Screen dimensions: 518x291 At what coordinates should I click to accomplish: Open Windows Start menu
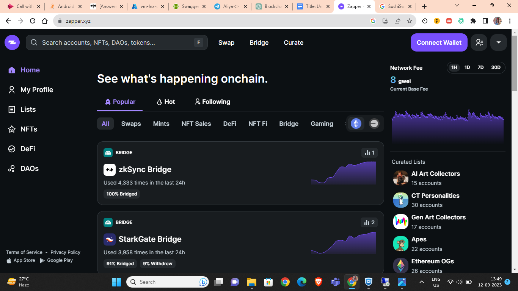point(116,282)
